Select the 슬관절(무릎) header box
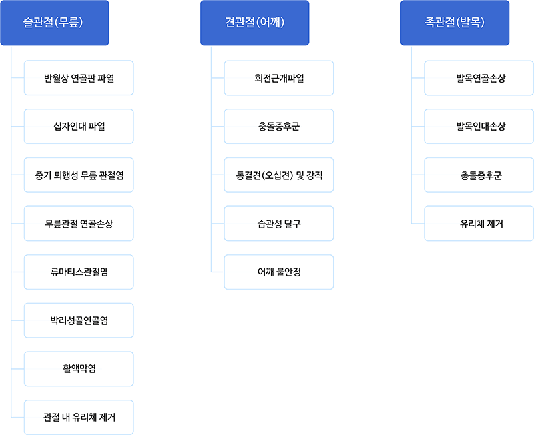Viewport: 534px width, 435px height. click(x=55, y=23)
